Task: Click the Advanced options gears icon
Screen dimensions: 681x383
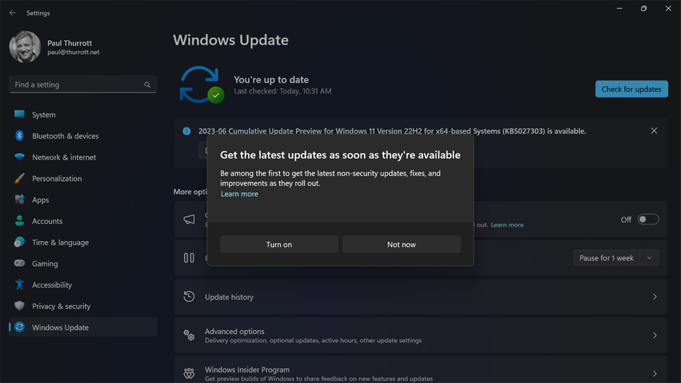Action: click(189, 335)
